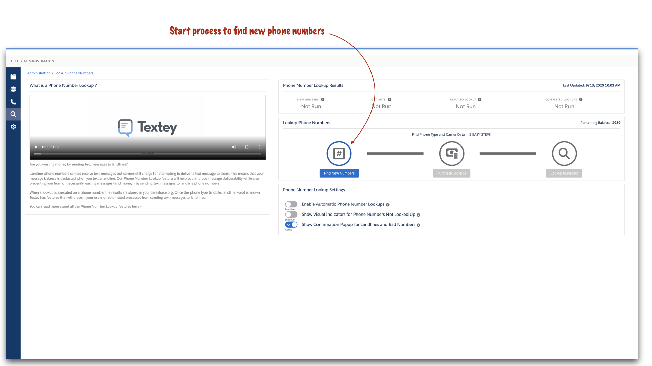Viewport: 652px width, 366px height.
Task: Click the 'Phone Number Lookup Results' heading
Action: click(313, 85)
